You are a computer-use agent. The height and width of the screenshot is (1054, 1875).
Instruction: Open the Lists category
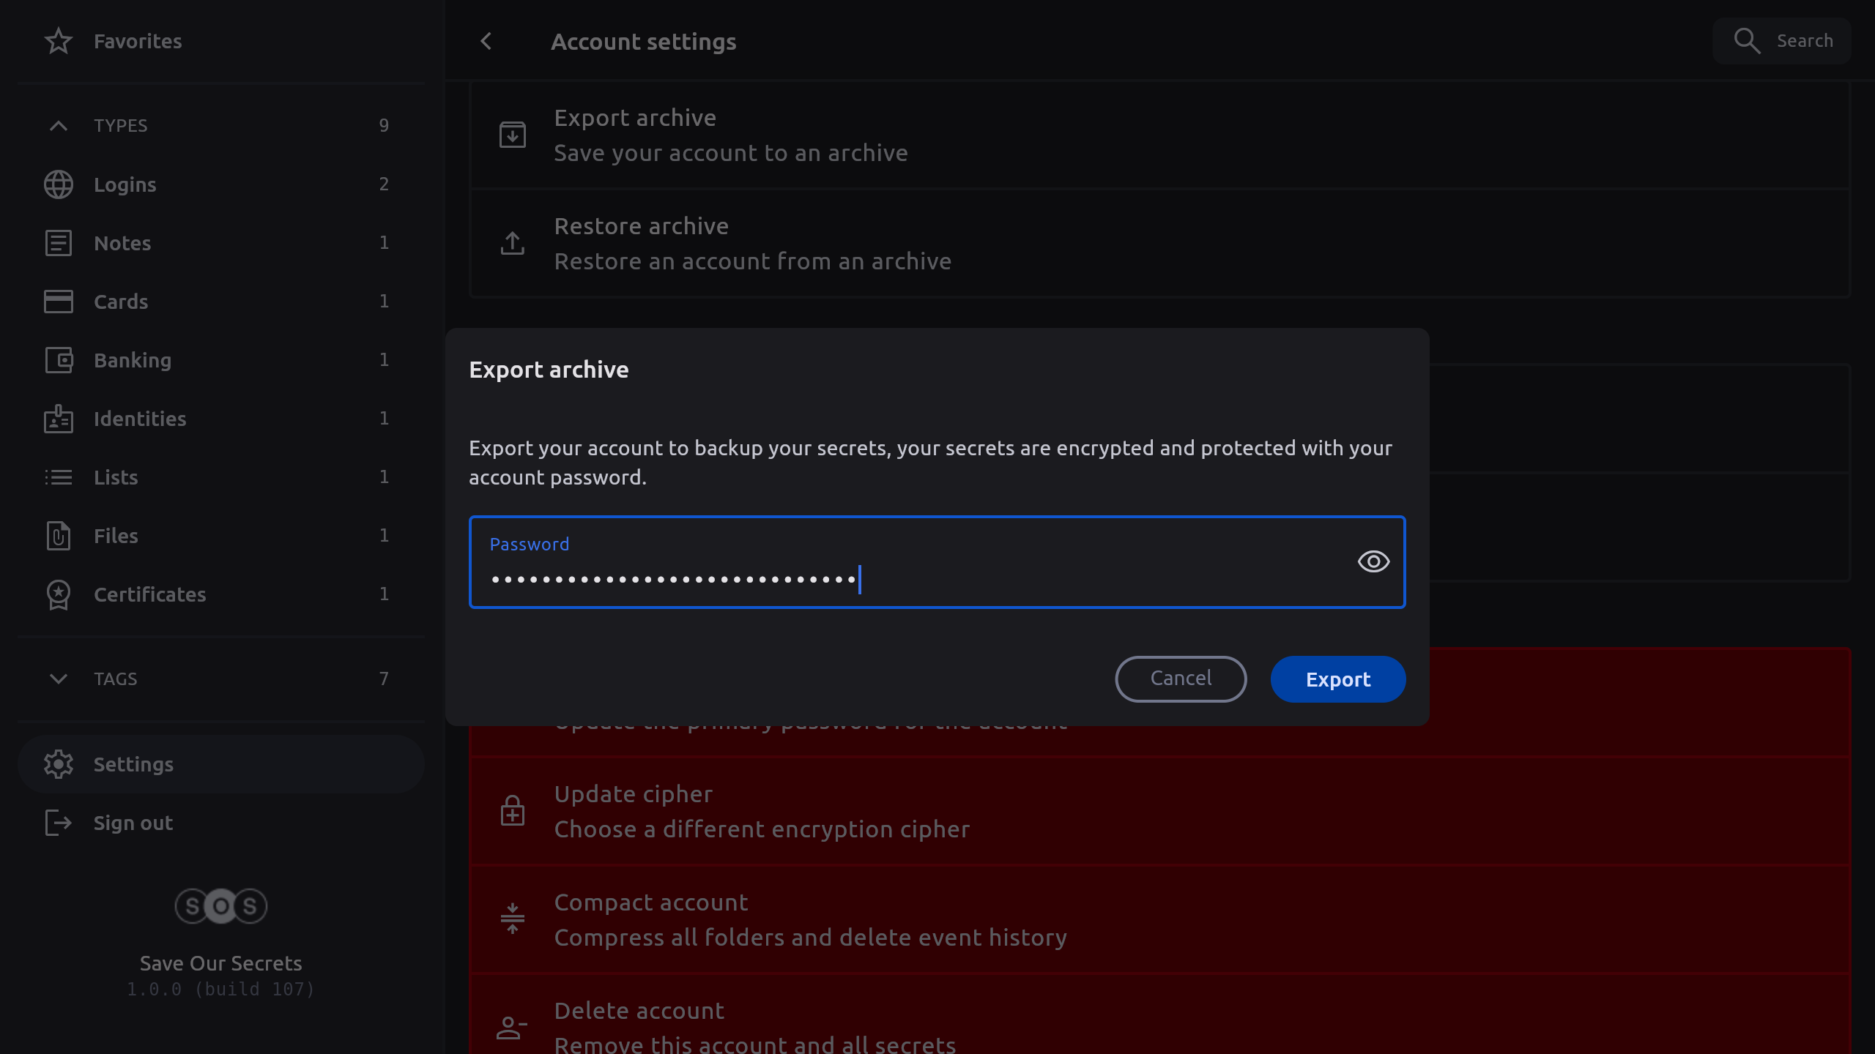click(x=116, y=477)
